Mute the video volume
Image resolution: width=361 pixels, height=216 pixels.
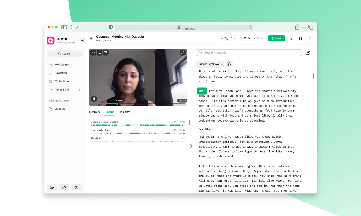point(93,53)
